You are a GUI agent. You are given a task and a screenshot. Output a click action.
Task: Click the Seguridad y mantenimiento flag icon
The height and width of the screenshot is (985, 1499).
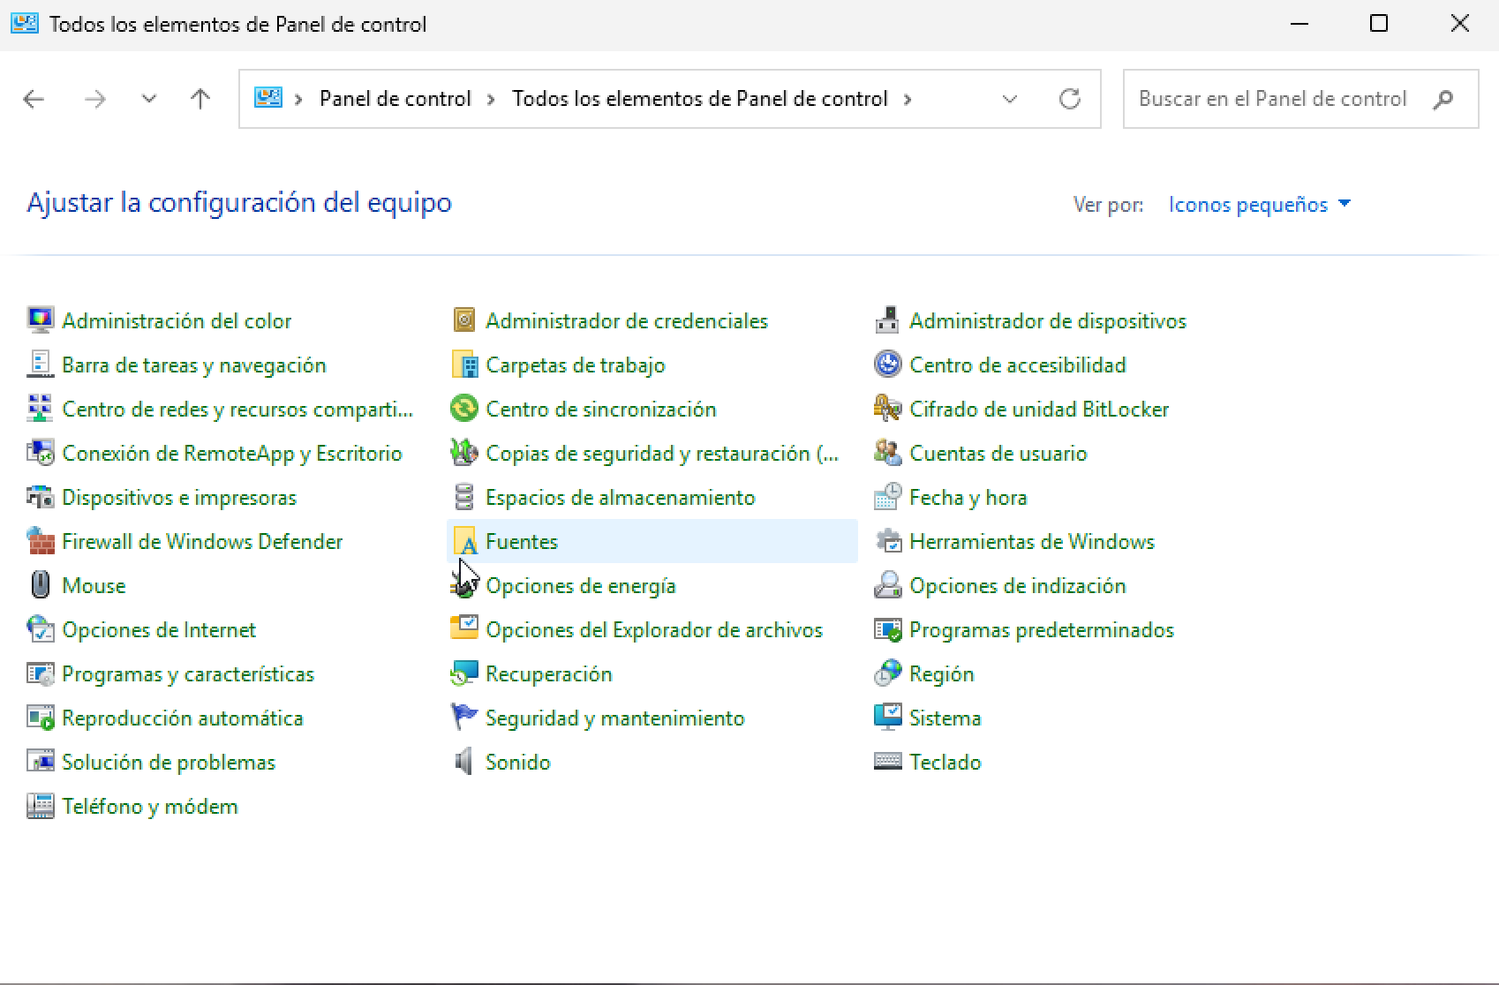coord(463,718)
